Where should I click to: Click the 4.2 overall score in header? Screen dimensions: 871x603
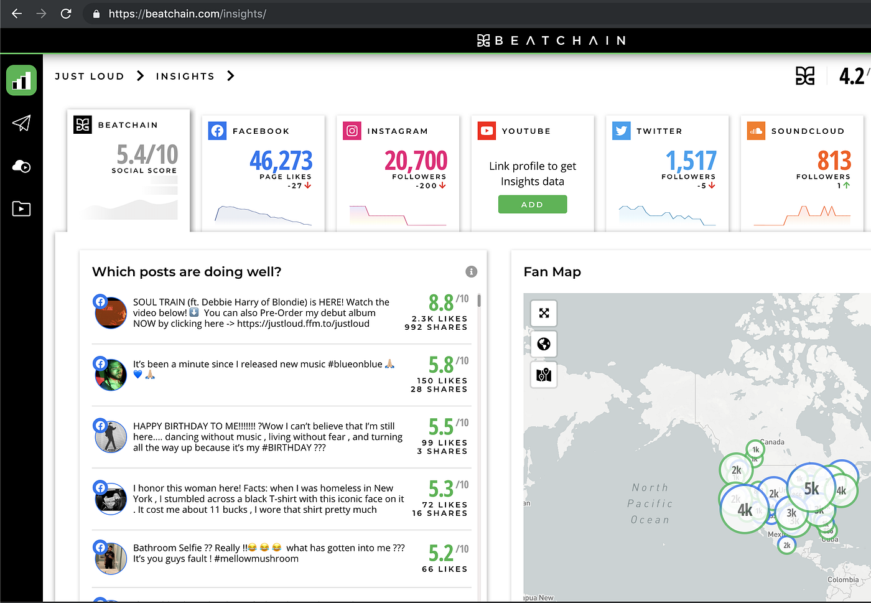pyautogui.click(x=853, y=76)
